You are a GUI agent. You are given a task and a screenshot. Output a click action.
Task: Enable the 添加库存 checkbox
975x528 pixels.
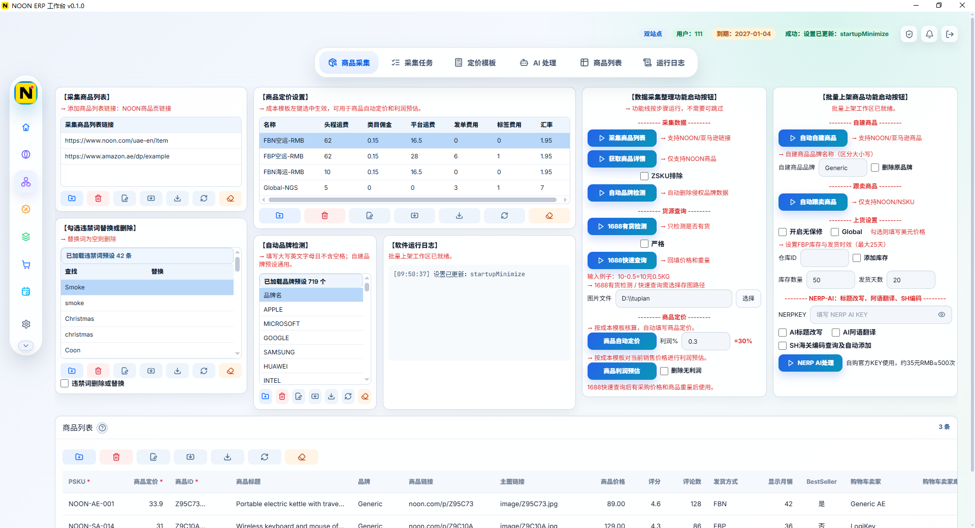click(857, 258)
